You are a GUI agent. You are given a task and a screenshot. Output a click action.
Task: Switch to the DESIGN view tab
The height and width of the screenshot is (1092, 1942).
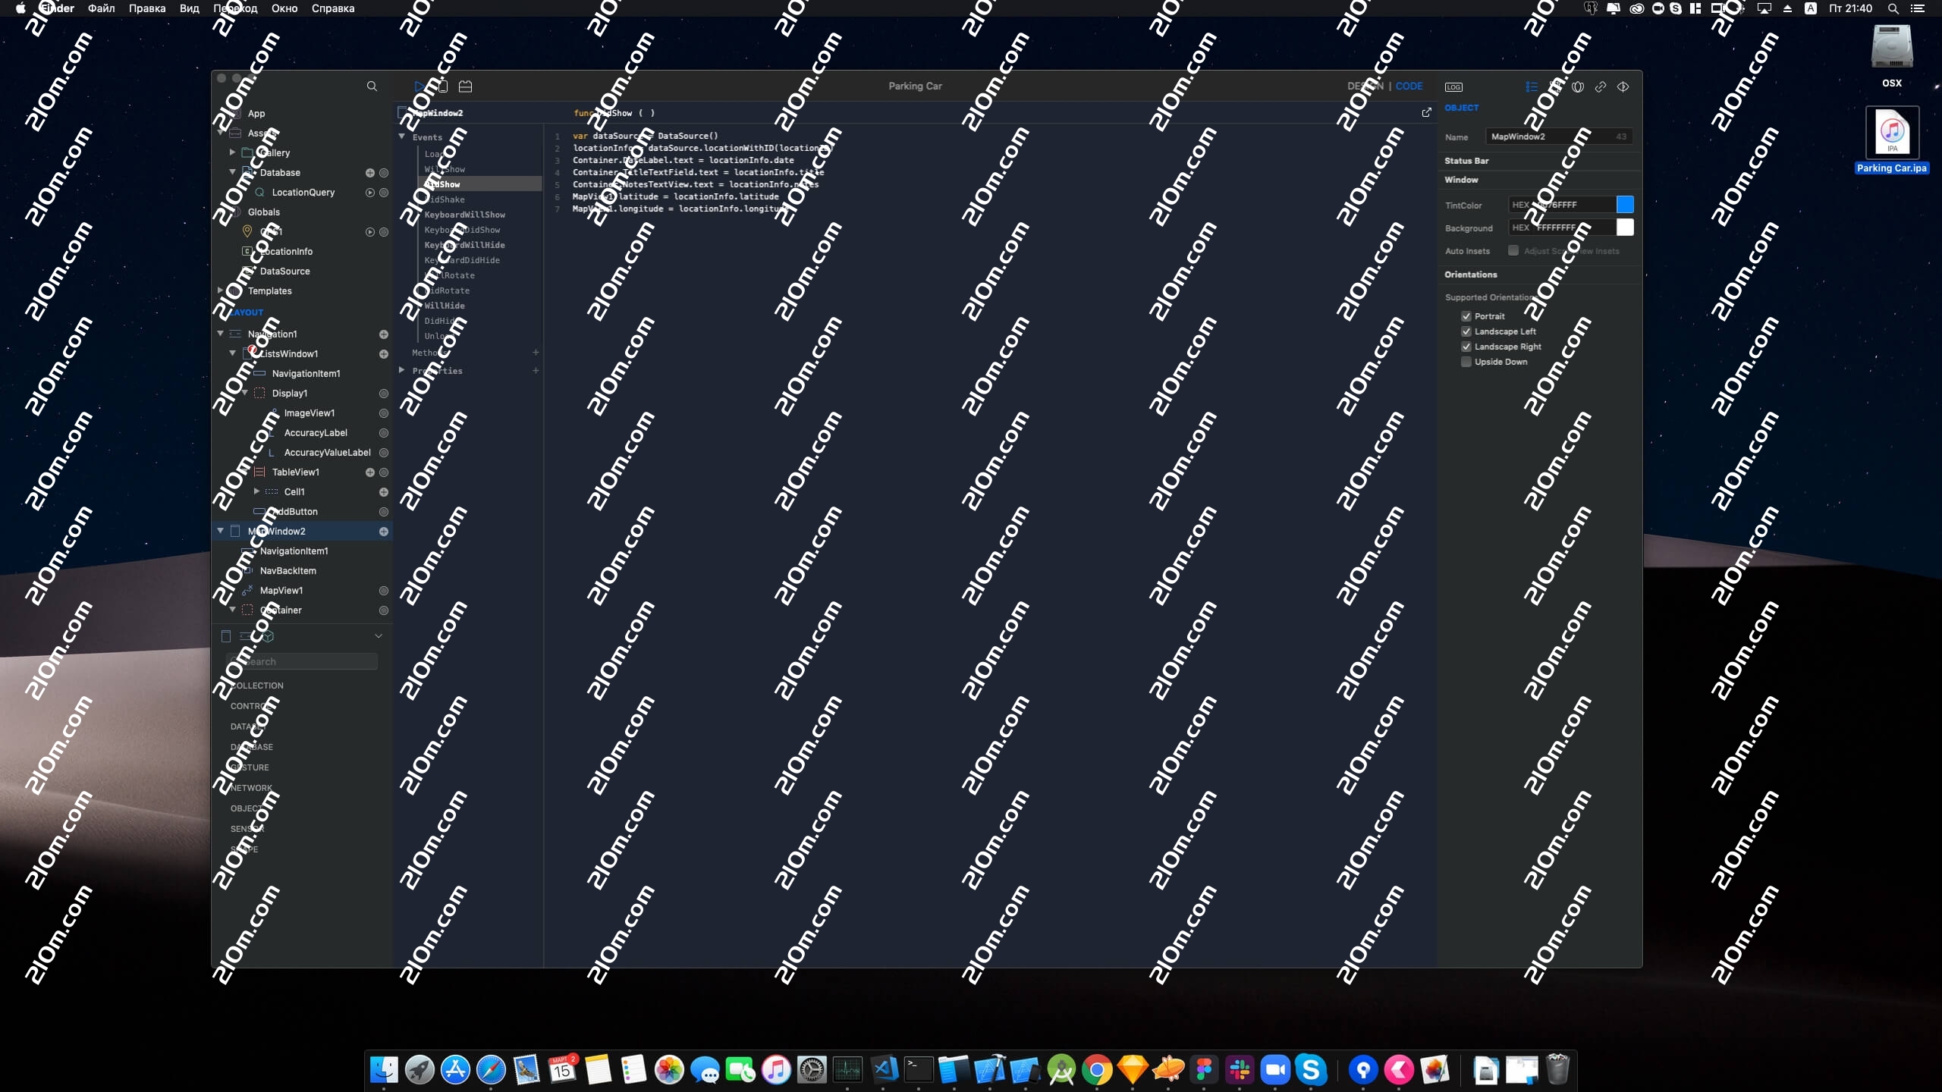(1365, 86)
